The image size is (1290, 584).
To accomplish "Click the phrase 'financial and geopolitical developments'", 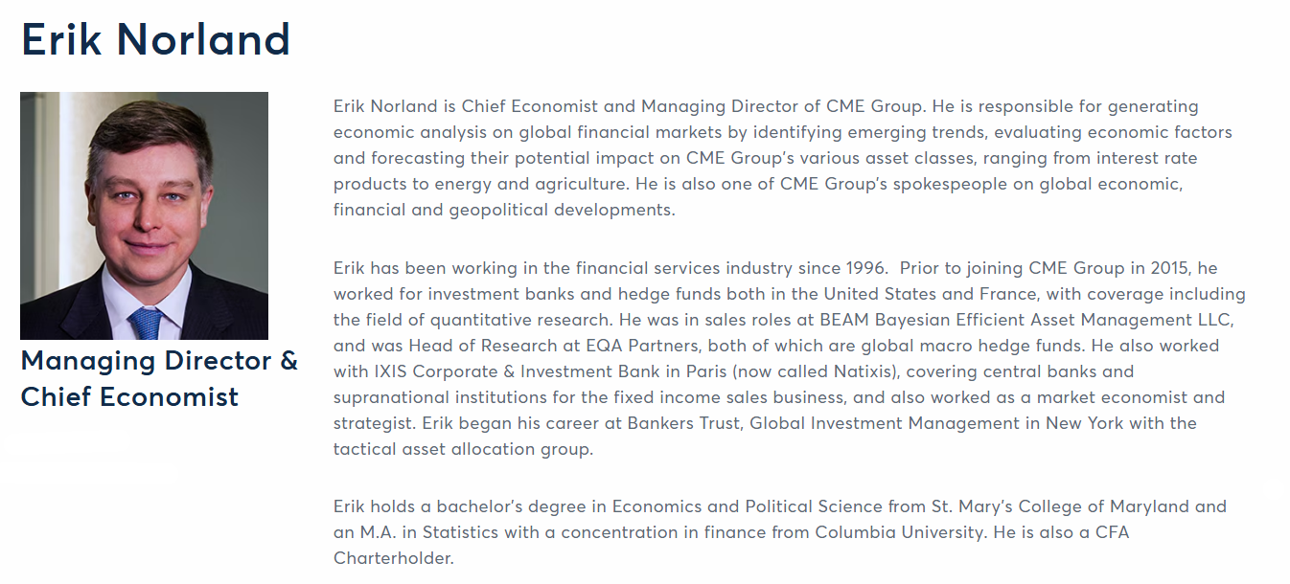I will [x=504, y=210].
